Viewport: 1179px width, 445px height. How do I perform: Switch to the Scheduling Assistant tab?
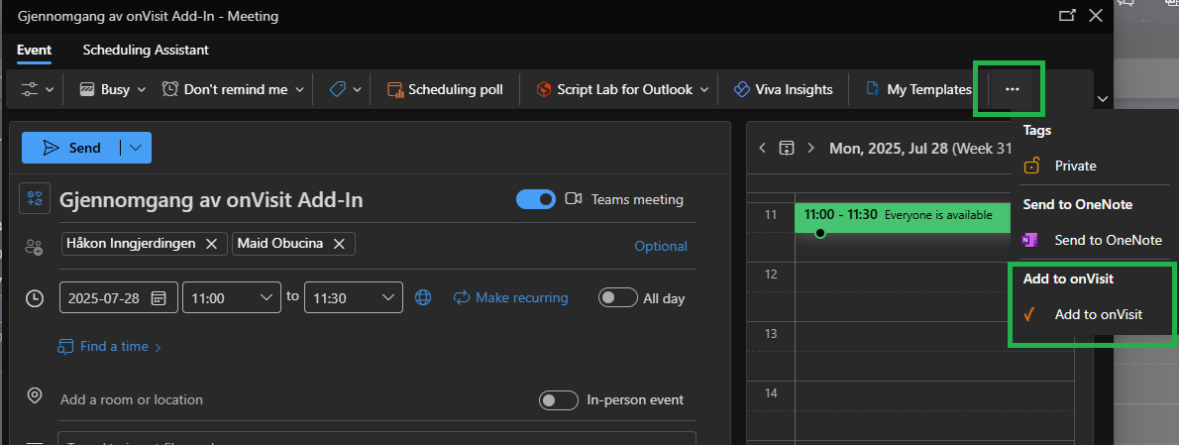click(146, 51)
